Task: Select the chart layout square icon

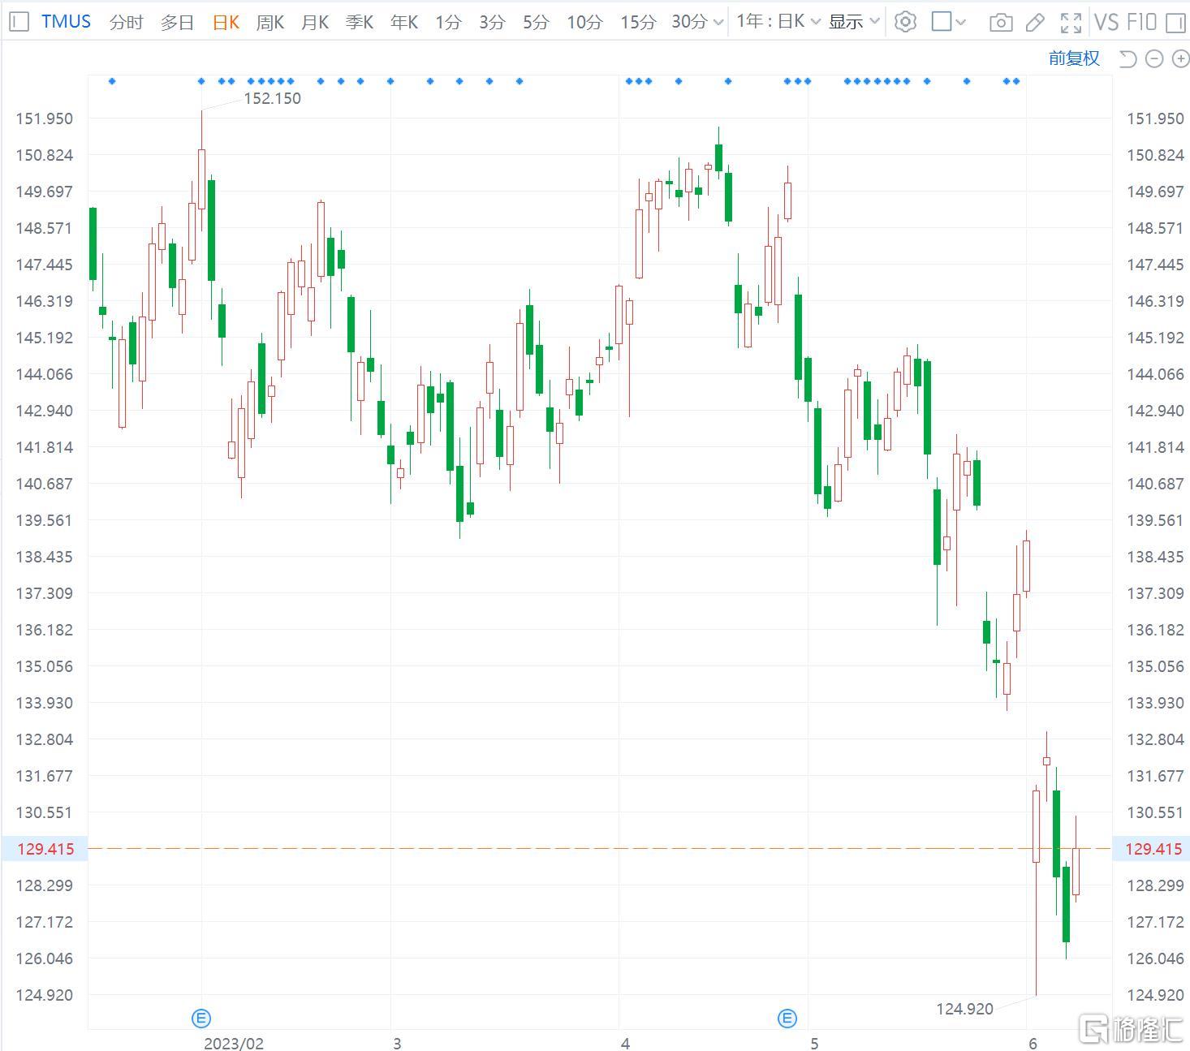Action: click(x=942, y=22)
